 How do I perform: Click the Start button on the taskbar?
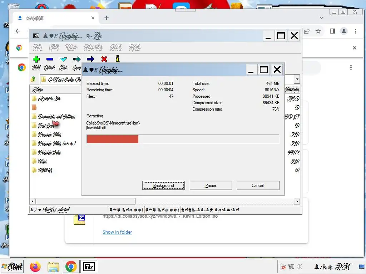pos(12,266)
